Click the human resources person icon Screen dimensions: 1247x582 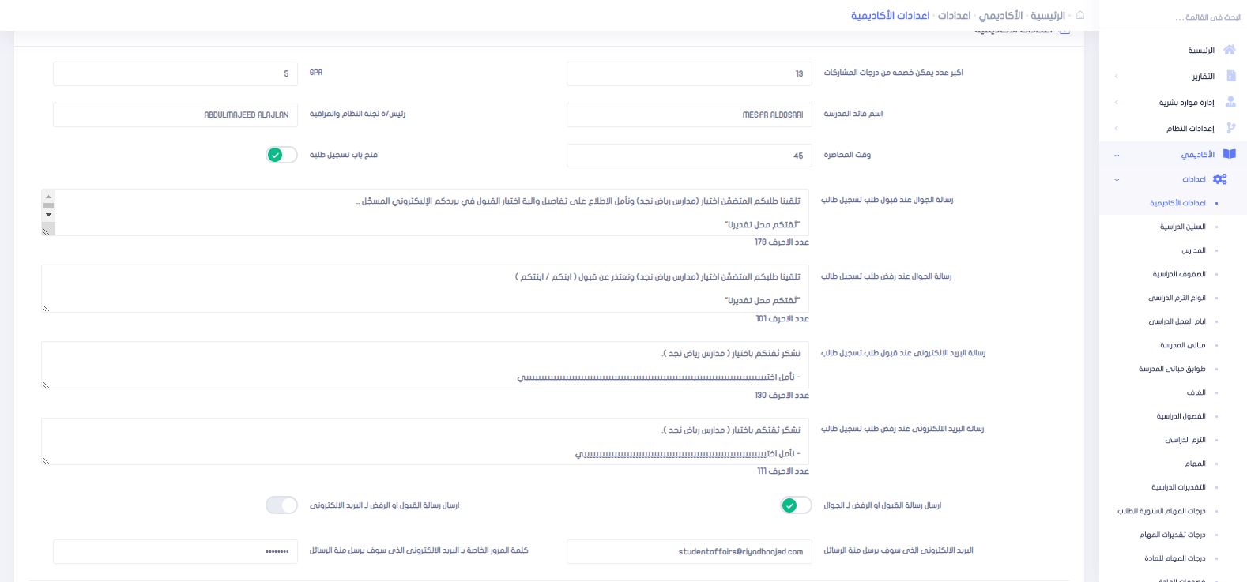point(1230,102)
